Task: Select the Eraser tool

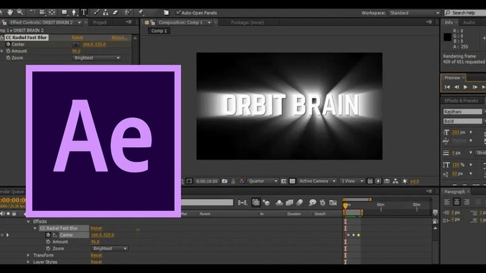Action: 116,13
